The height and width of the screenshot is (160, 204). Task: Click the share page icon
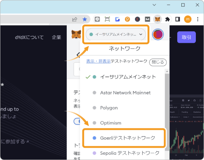[75, 19]
